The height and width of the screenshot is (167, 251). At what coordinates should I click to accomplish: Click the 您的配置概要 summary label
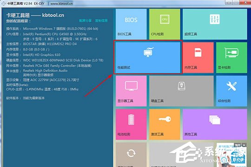click(19, 21)
